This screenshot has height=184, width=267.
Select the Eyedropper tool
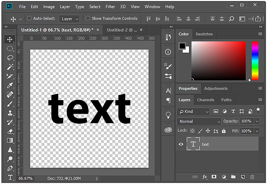pos(10,85)
